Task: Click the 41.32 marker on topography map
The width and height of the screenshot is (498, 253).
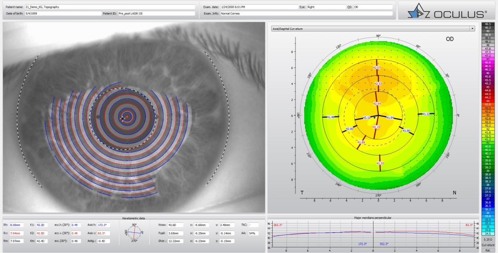Action: (380, 163)
